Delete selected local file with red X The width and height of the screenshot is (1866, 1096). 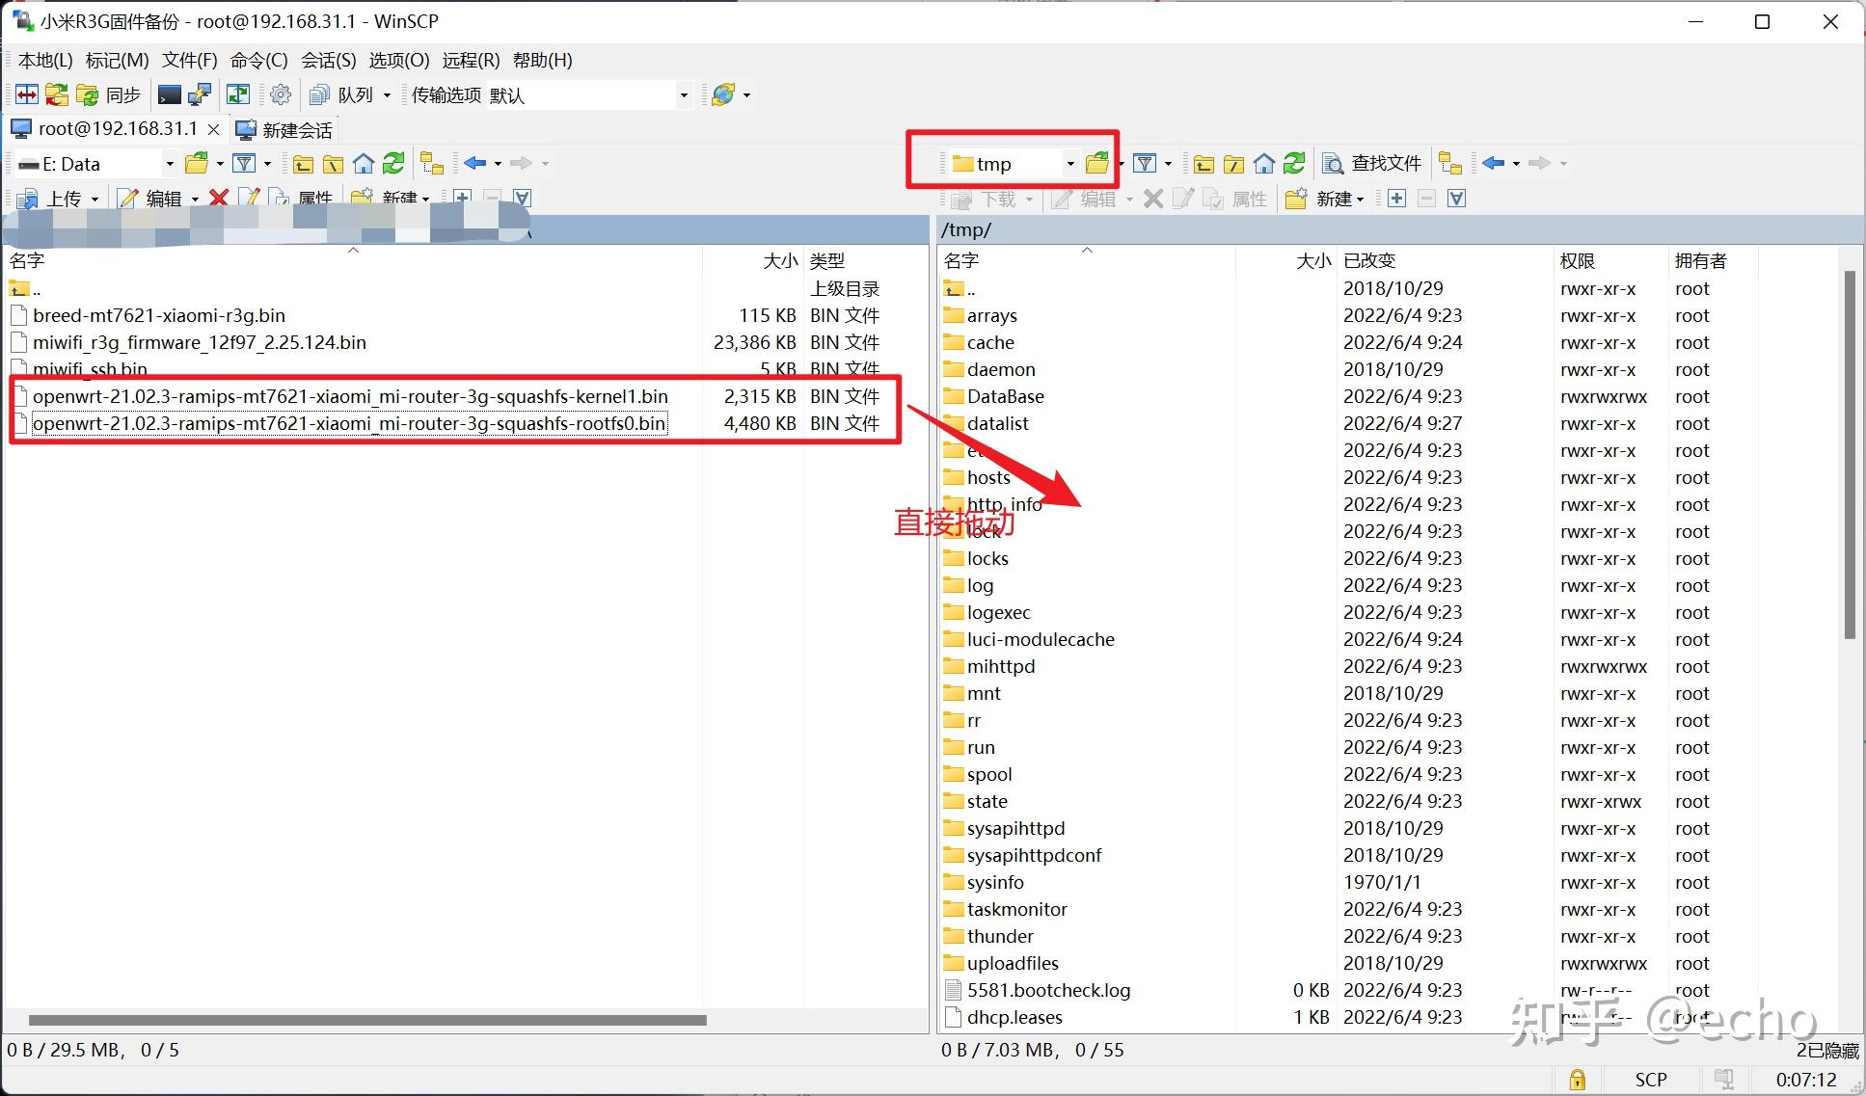(219, 199)
